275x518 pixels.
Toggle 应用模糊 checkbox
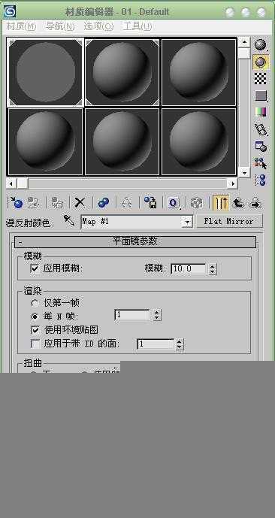click(x=34, y=268)
